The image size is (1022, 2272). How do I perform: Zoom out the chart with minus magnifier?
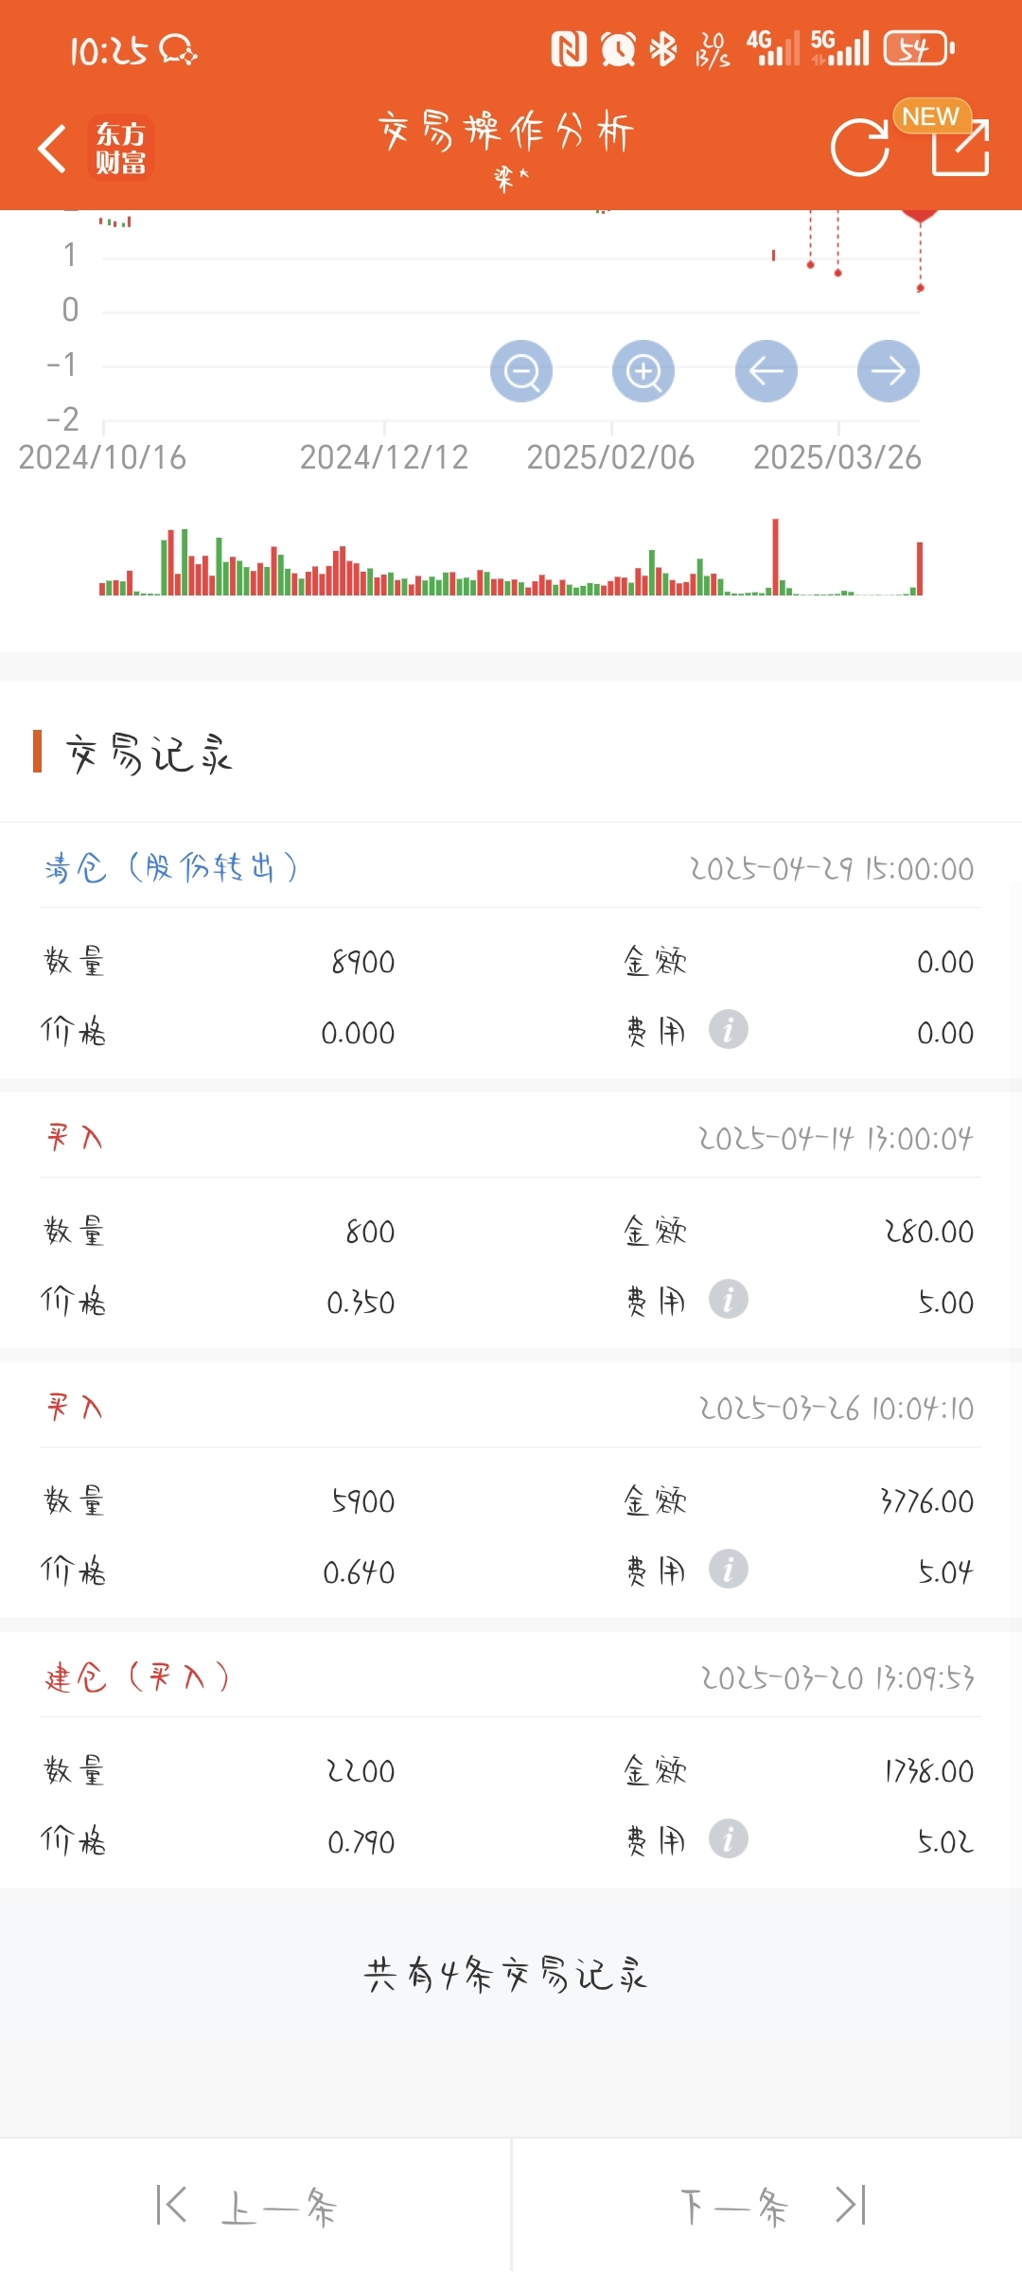[x=521, y=371]
